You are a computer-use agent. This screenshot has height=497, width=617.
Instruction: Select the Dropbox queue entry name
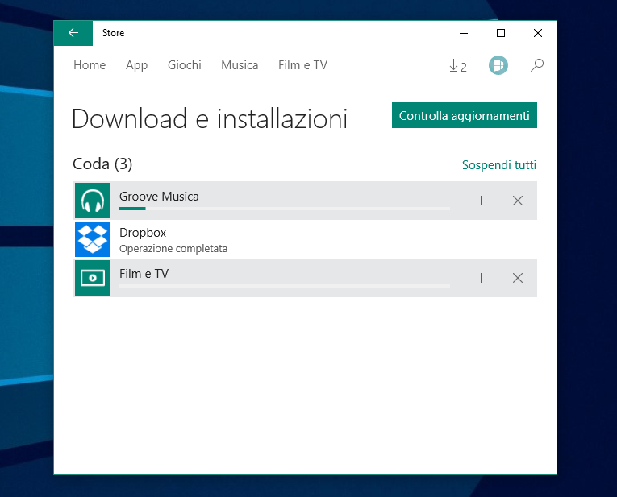pos(143,233)
